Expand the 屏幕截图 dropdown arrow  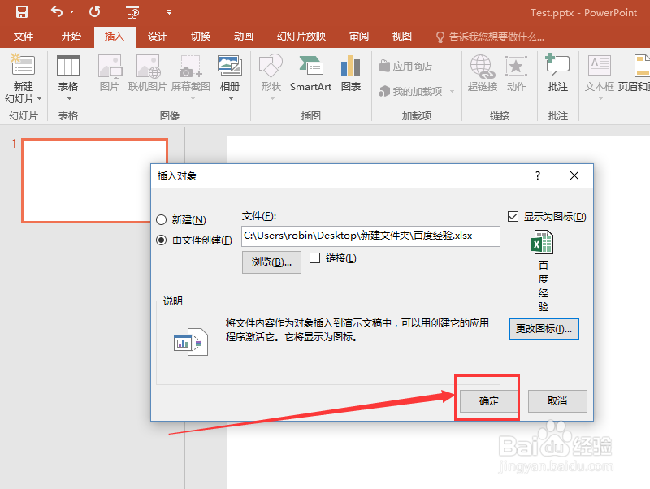click(193, 98)
